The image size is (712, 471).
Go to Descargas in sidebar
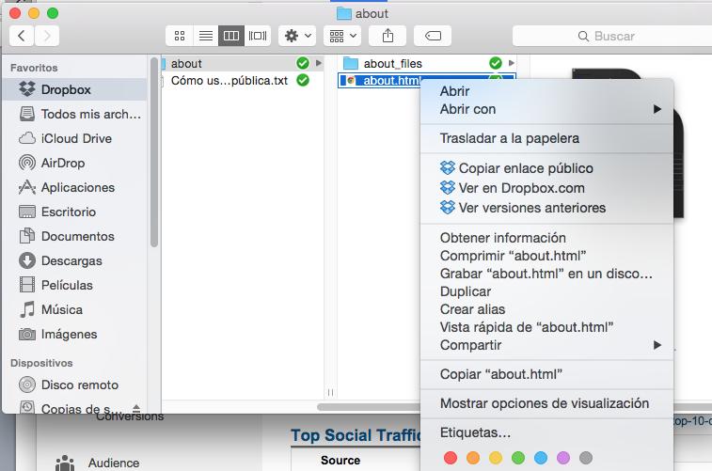coord(71,260)
